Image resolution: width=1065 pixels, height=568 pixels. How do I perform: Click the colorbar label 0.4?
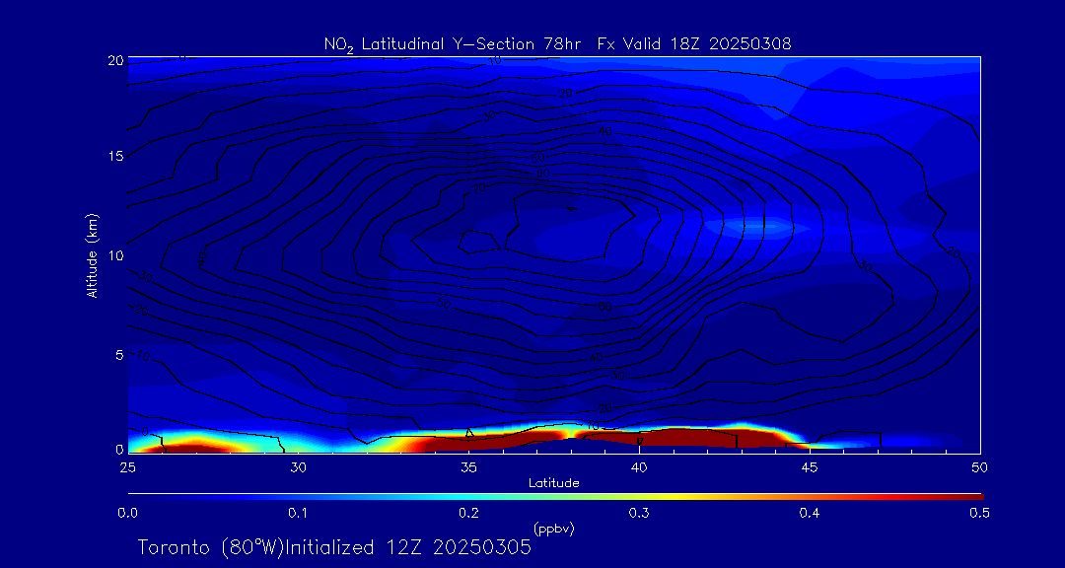[809, 513]
